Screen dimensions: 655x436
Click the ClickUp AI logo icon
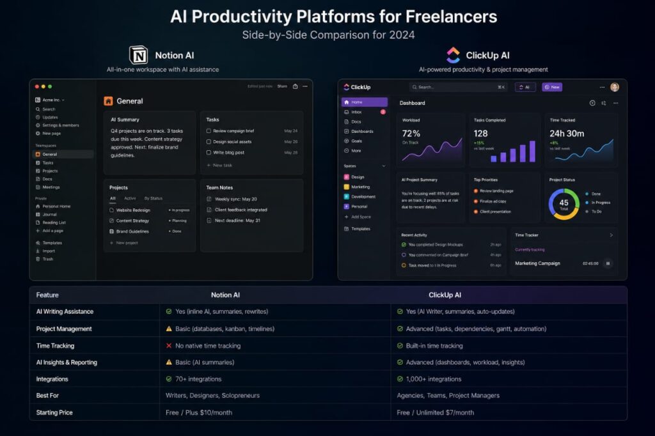pos(453,55)
